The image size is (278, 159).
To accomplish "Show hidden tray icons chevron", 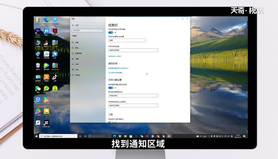I will point(209,136).
